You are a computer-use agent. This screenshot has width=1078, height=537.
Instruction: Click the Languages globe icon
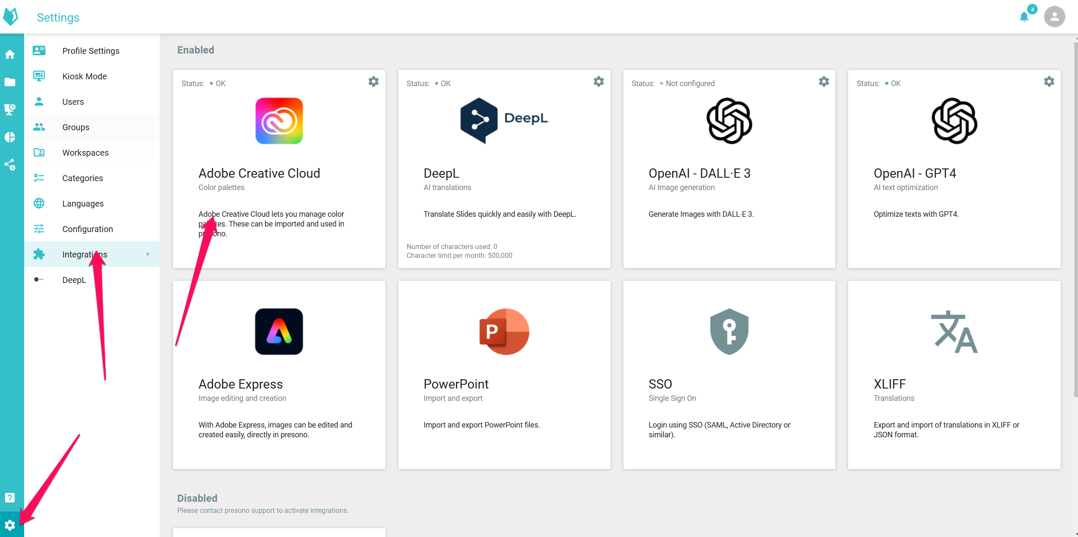click(39, 203)
